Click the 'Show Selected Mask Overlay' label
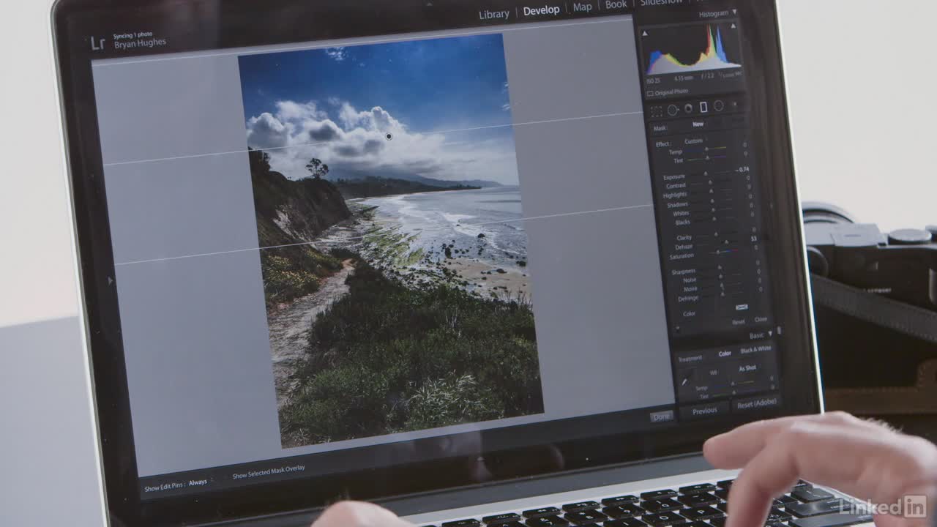This screenshot has height=527, width=937. pyautogui.click(x=269, y=472)
